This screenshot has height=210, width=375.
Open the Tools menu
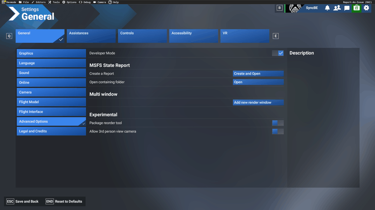click(54, 2)
